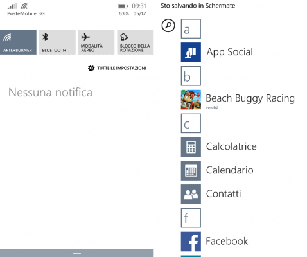Open the Contatti people icon
This screenshot has width=307, height=257.
[x=191, y=194]
